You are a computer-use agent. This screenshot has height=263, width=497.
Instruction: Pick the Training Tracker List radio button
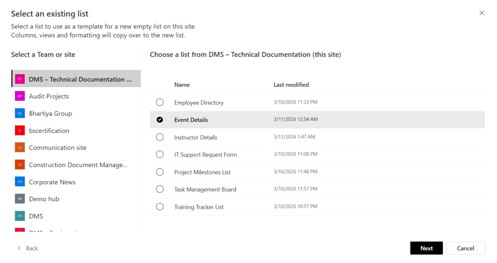coord(160,207)
